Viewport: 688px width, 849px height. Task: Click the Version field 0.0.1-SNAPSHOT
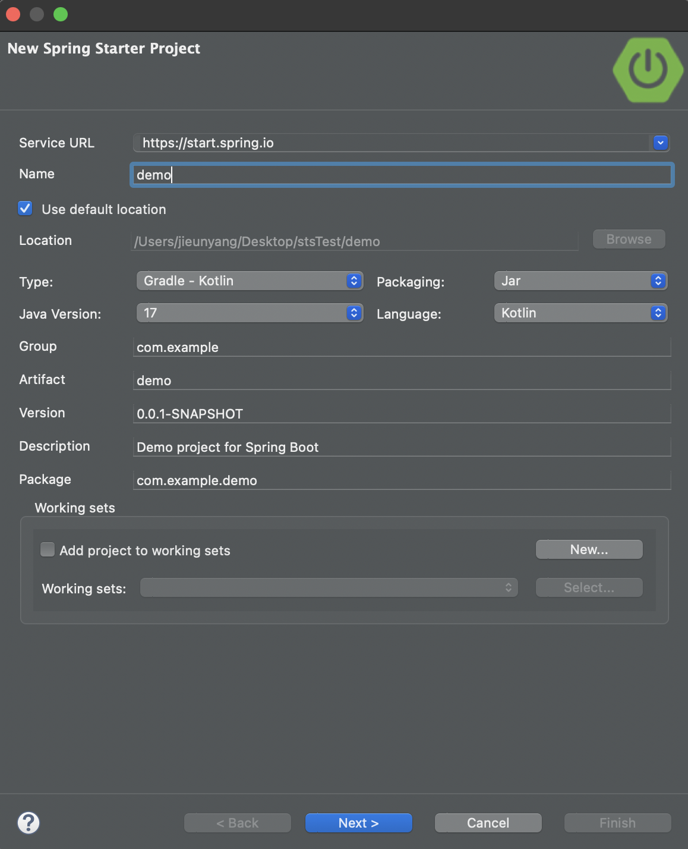(402, 414)
